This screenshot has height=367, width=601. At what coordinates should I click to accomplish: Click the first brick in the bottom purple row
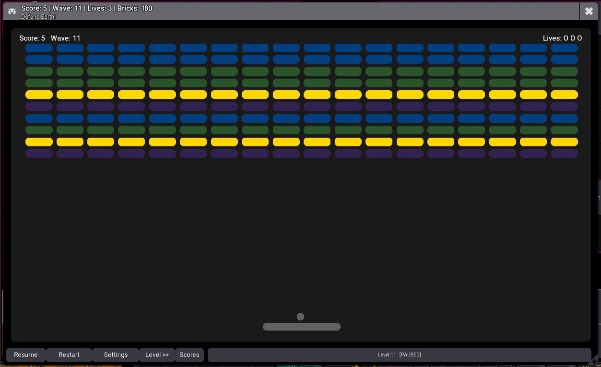pos(39,154)
